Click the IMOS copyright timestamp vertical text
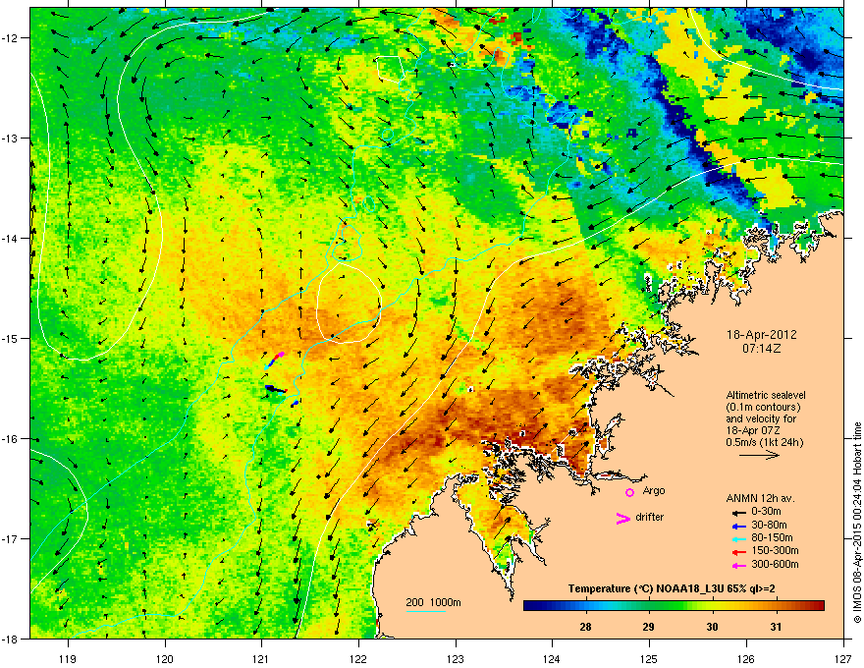The width and height of the screenshot is (864, 668). coord(857,523)
